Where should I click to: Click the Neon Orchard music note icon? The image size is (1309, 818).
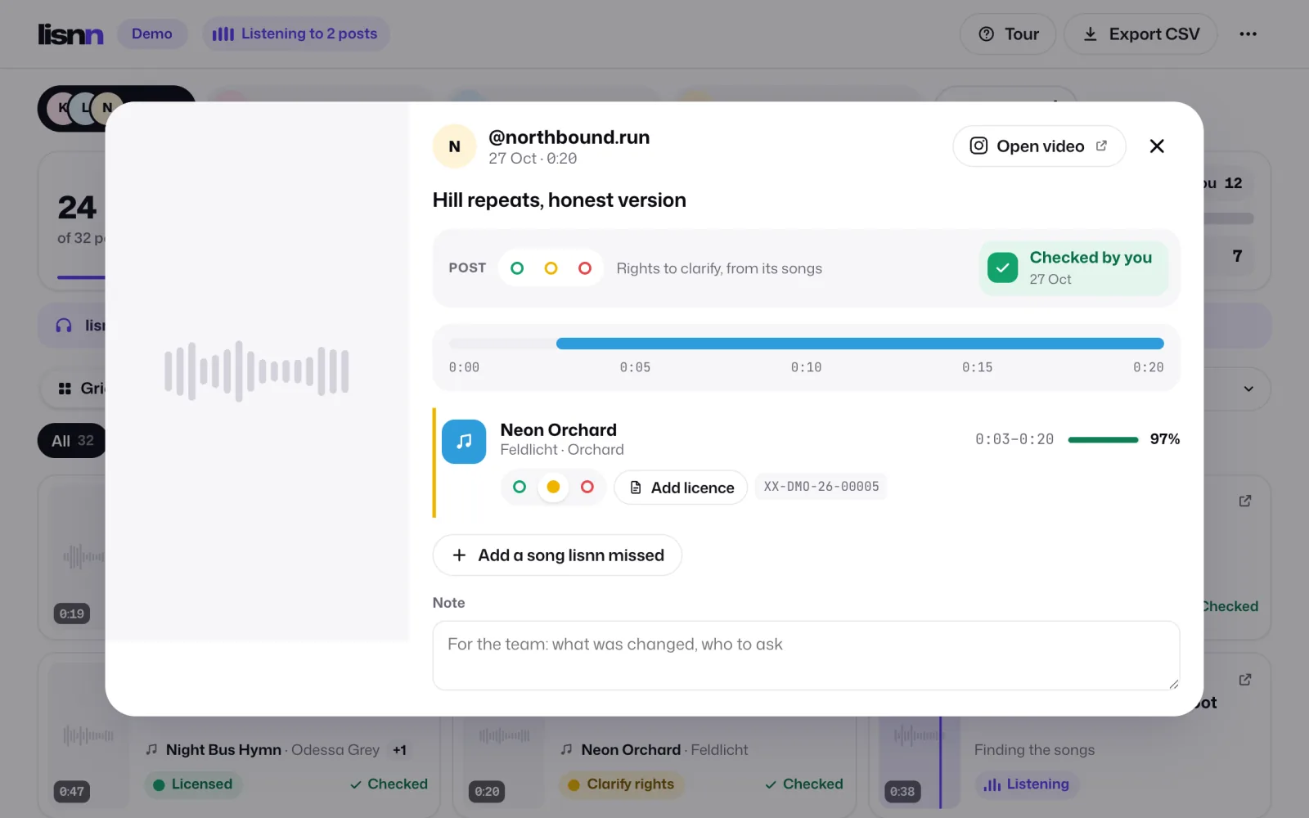pos(464,441)
